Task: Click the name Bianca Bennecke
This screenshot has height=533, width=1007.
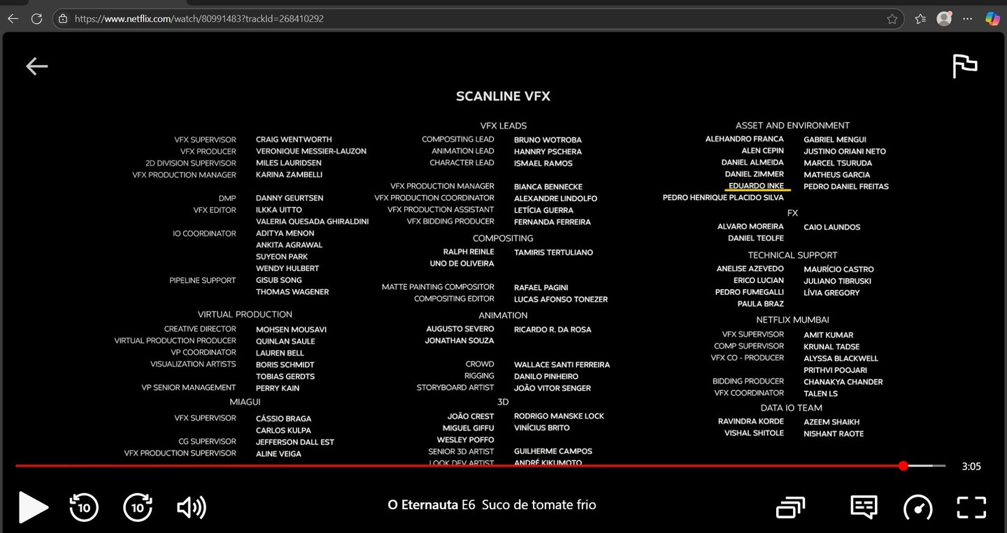Action: (x=548, y=187)
